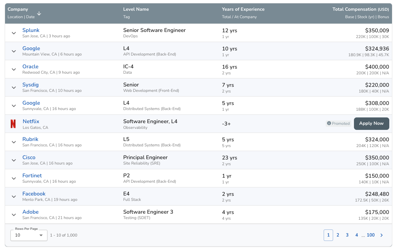Expand the Oracle row chevron

[14, 69]
